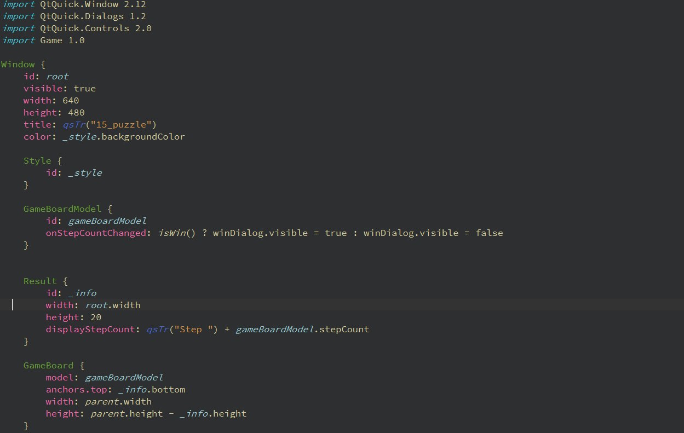Click the import Game 1.0 line
684x433 pixels.
tap(43, 40)
